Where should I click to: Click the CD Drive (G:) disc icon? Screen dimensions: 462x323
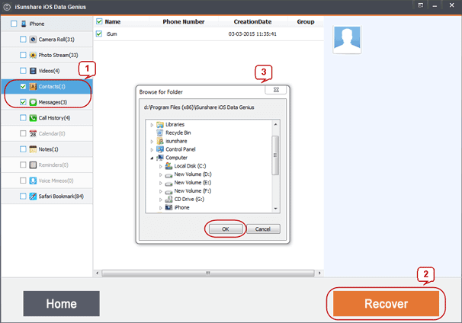coord(168,200)
